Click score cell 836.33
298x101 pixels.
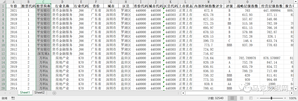tap(209, 71)
